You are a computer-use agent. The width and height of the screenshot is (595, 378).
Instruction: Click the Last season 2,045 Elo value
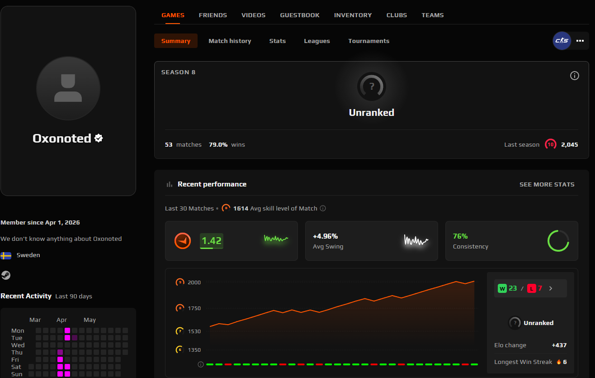569,144
